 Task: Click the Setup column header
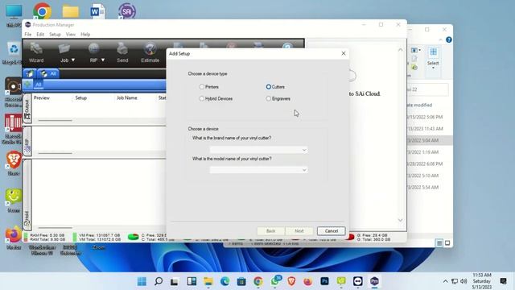(x=80, y=98)
